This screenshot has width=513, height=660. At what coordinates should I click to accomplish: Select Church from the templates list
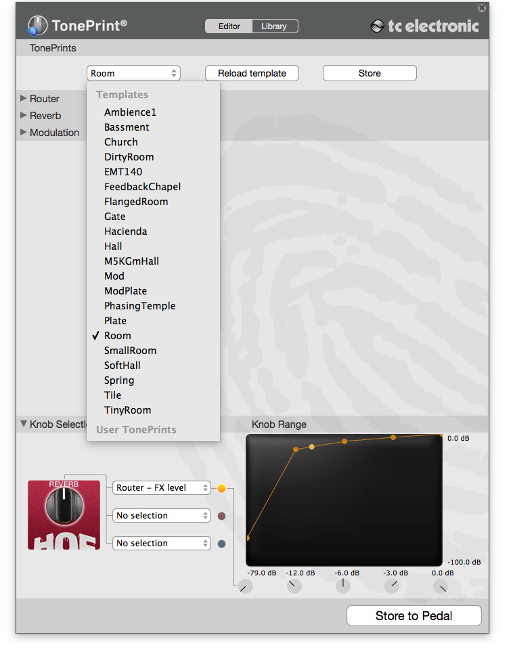pyautogui.click(x=121, y=142)
